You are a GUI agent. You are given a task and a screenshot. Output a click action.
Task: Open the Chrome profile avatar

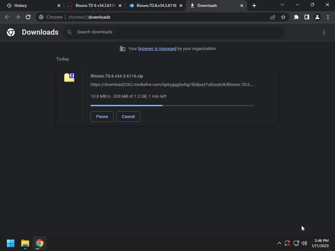point(317,17)
